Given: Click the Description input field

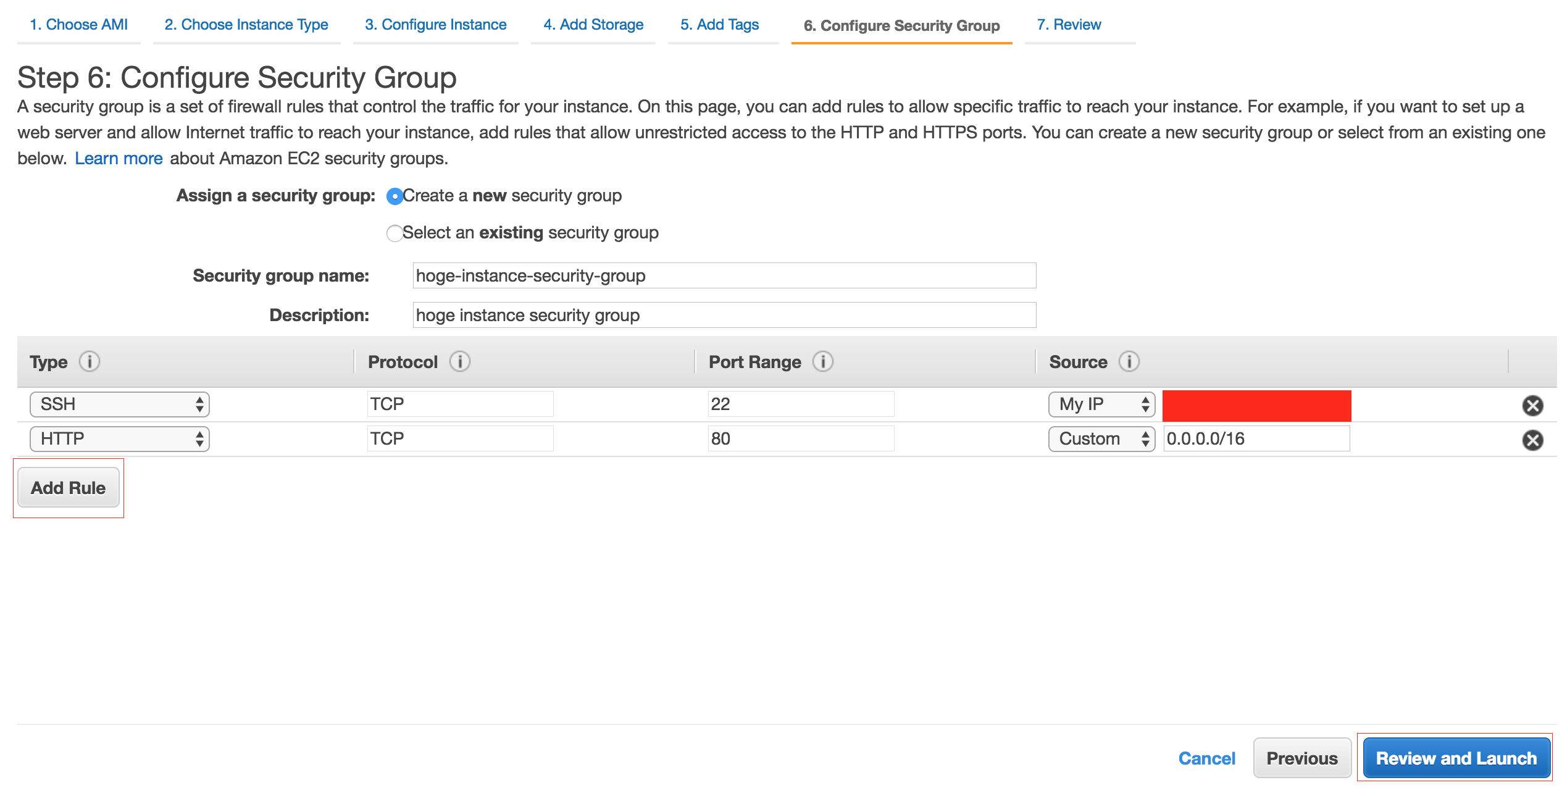Looking at the screenshot, I should 724,315.
